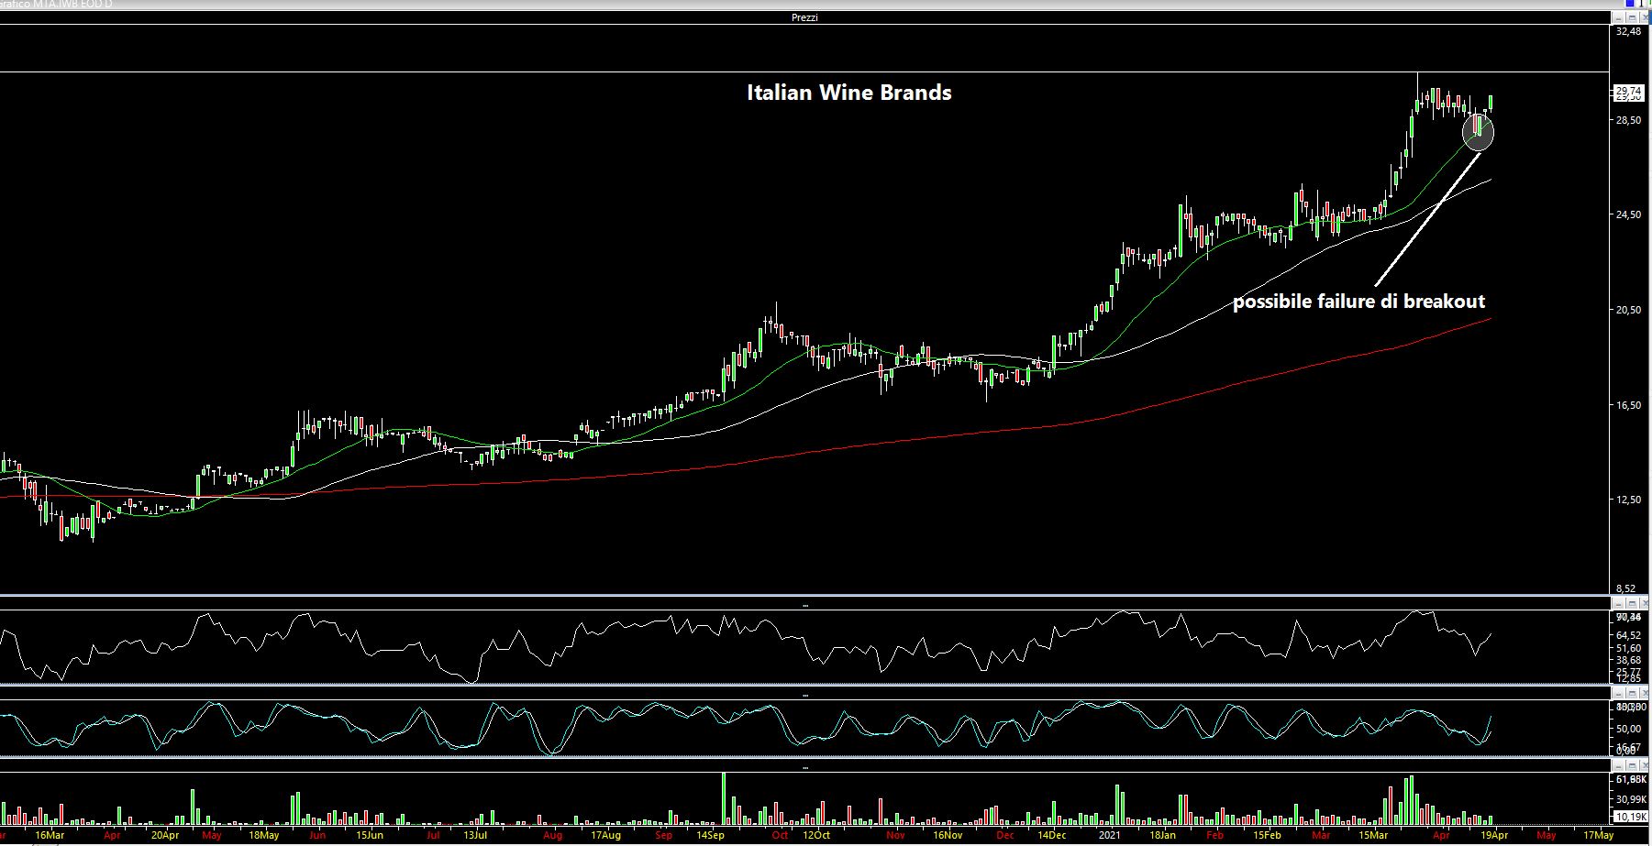Close the volume histogram panel
The image size is (1652, 846).
(1645, 765)
